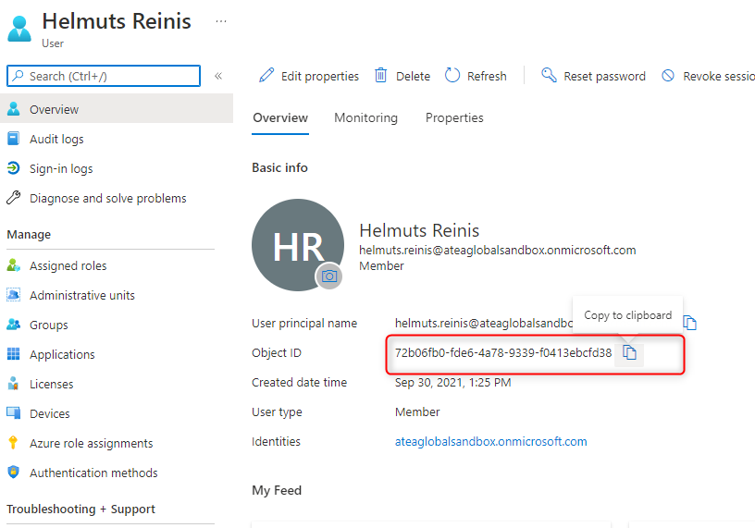
Task: Open ateaglobalsandbox.onmicrosoft.com identities link
Action: [490, 441]
